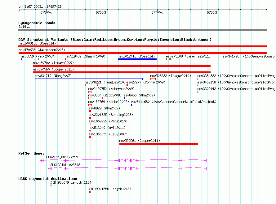This screenshot has height=204, width=276.
Task: Click the nsv508221 (Teague2010) label
Action: coord(105,82)
